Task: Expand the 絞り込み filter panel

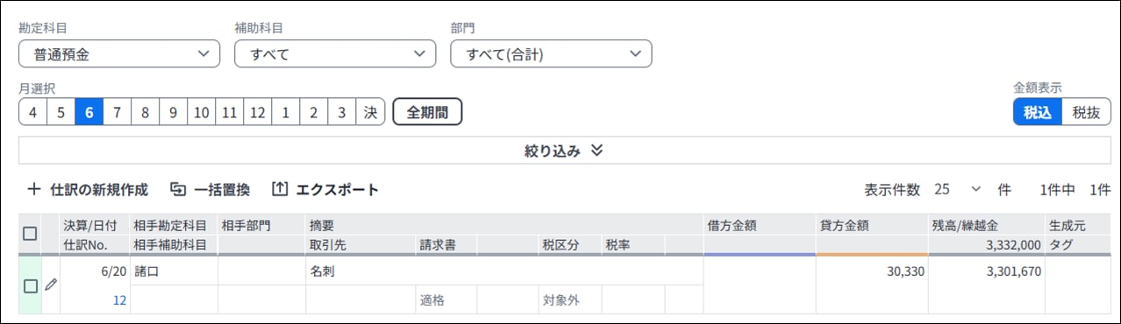Action: point(564,151)
